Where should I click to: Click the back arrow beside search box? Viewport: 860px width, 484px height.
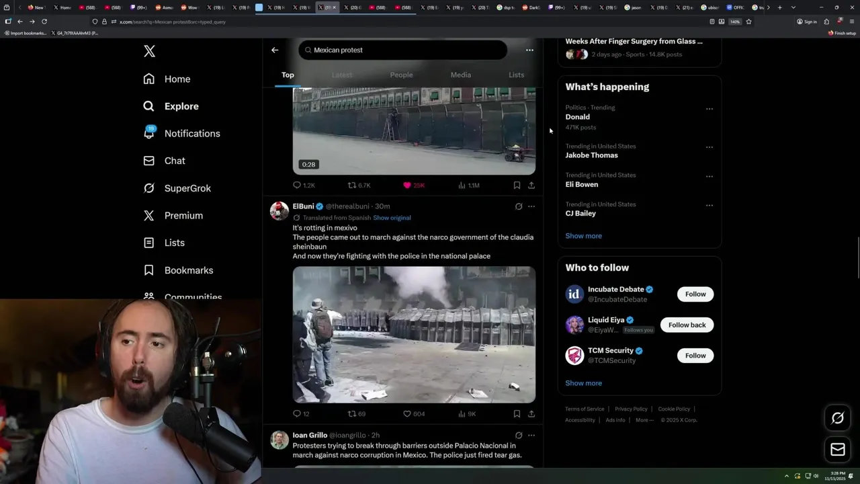[x=275, y=50]
